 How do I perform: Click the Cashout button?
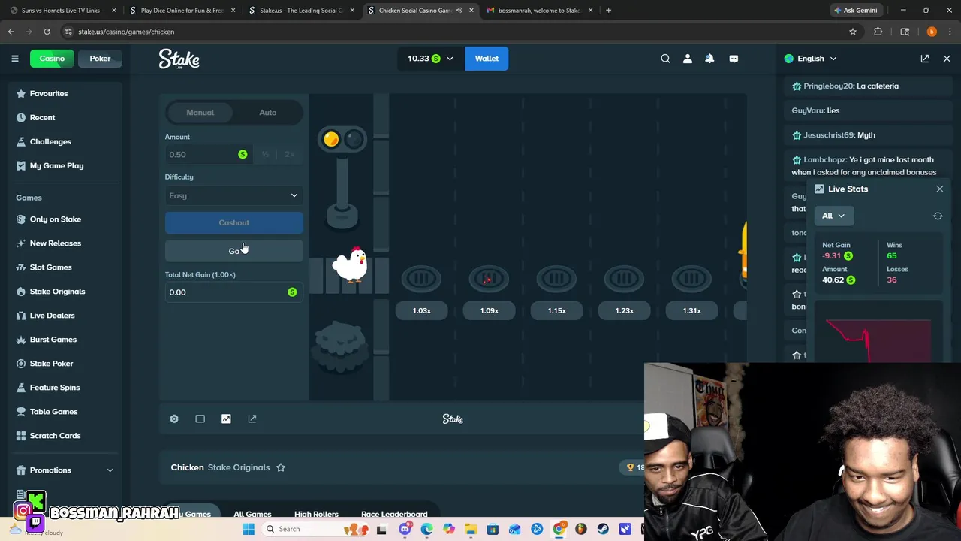[x=233, y=222]
